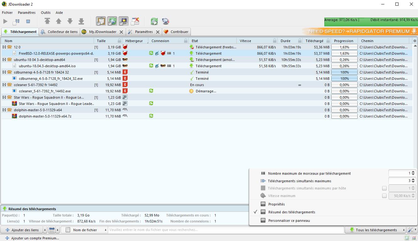Open table column settings gear icon

(415, 41)
